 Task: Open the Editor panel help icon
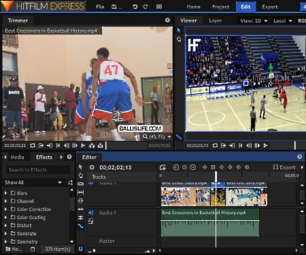300,157
